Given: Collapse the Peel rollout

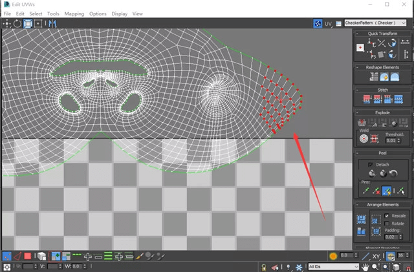Looking at the screenshot, I should click(x=357, y=153).
